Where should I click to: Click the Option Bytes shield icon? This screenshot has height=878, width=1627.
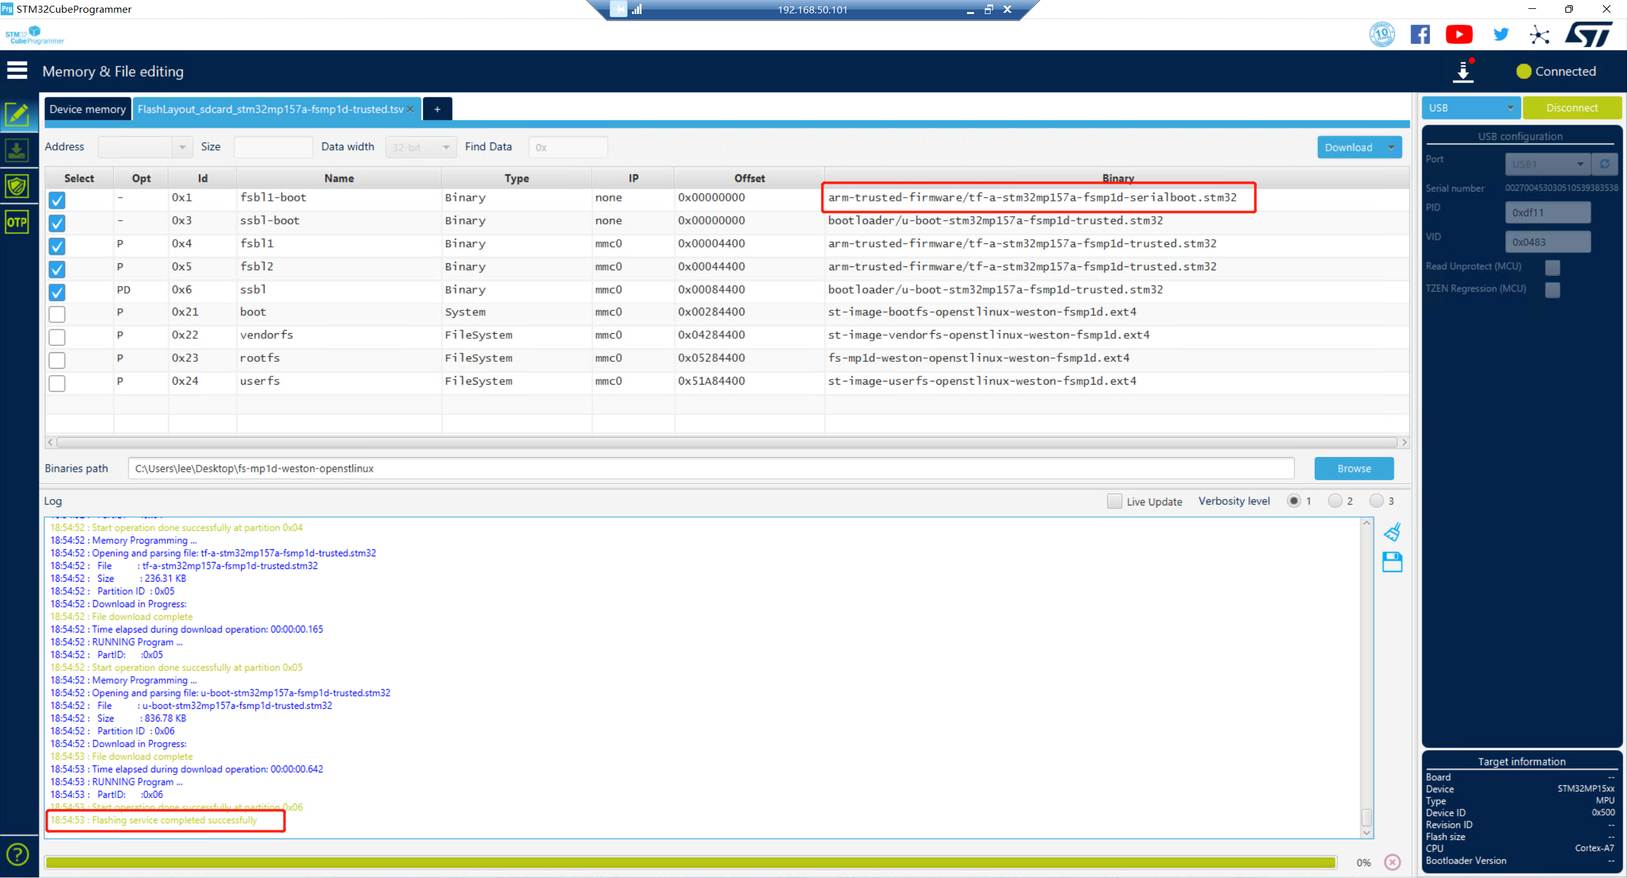17,187
